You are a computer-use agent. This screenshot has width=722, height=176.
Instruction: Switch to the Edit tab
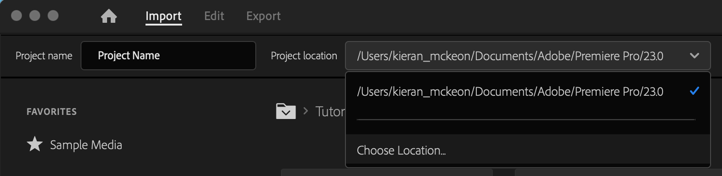point(214,16)
